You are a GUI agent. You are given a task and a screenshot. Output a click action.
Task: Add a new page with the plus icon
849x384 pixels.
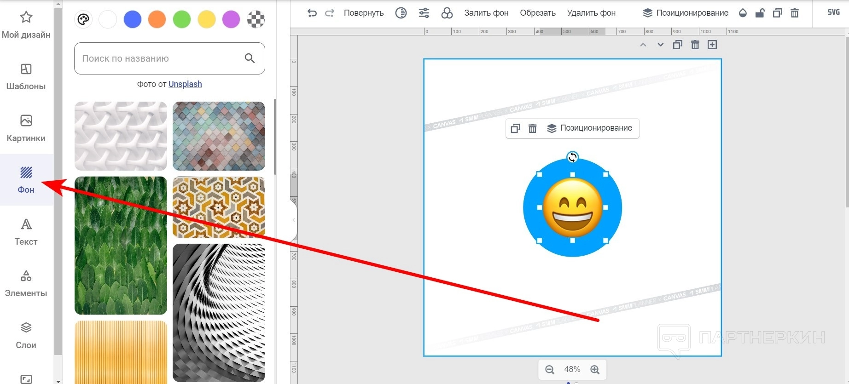click(712, 45)
